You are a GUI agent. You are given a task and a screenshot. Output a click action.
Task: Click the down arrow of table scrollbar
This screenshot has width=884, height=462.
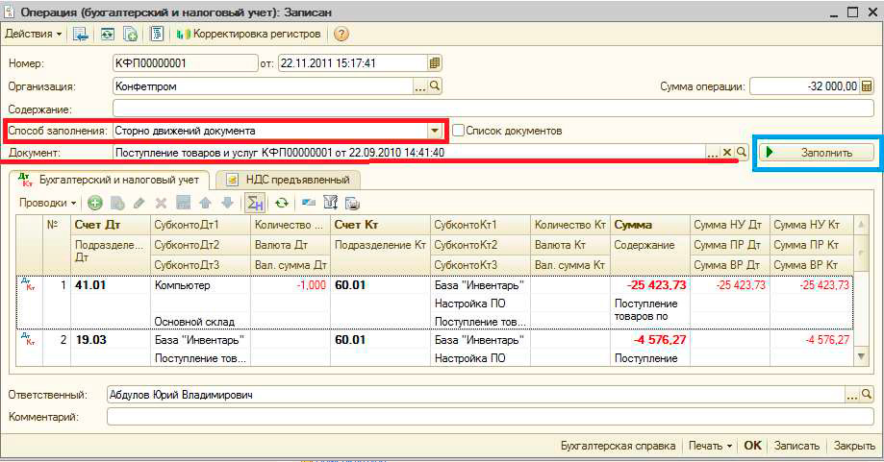(x=862, y=356)
